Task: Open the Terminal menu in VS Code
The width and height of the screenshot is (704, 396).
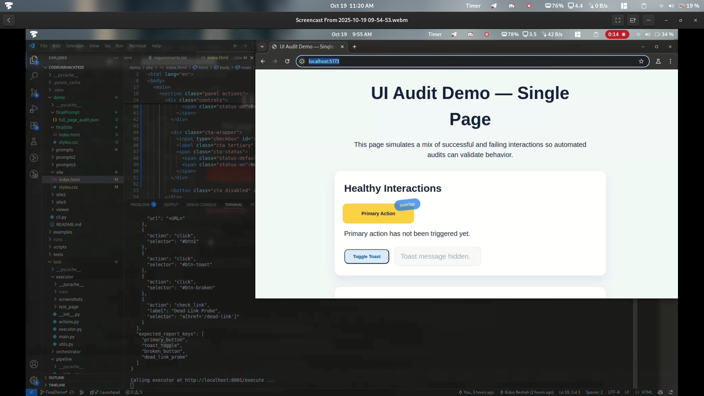Action: [137, 46]
